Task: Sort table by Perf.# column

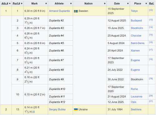Action: point(22,3)
